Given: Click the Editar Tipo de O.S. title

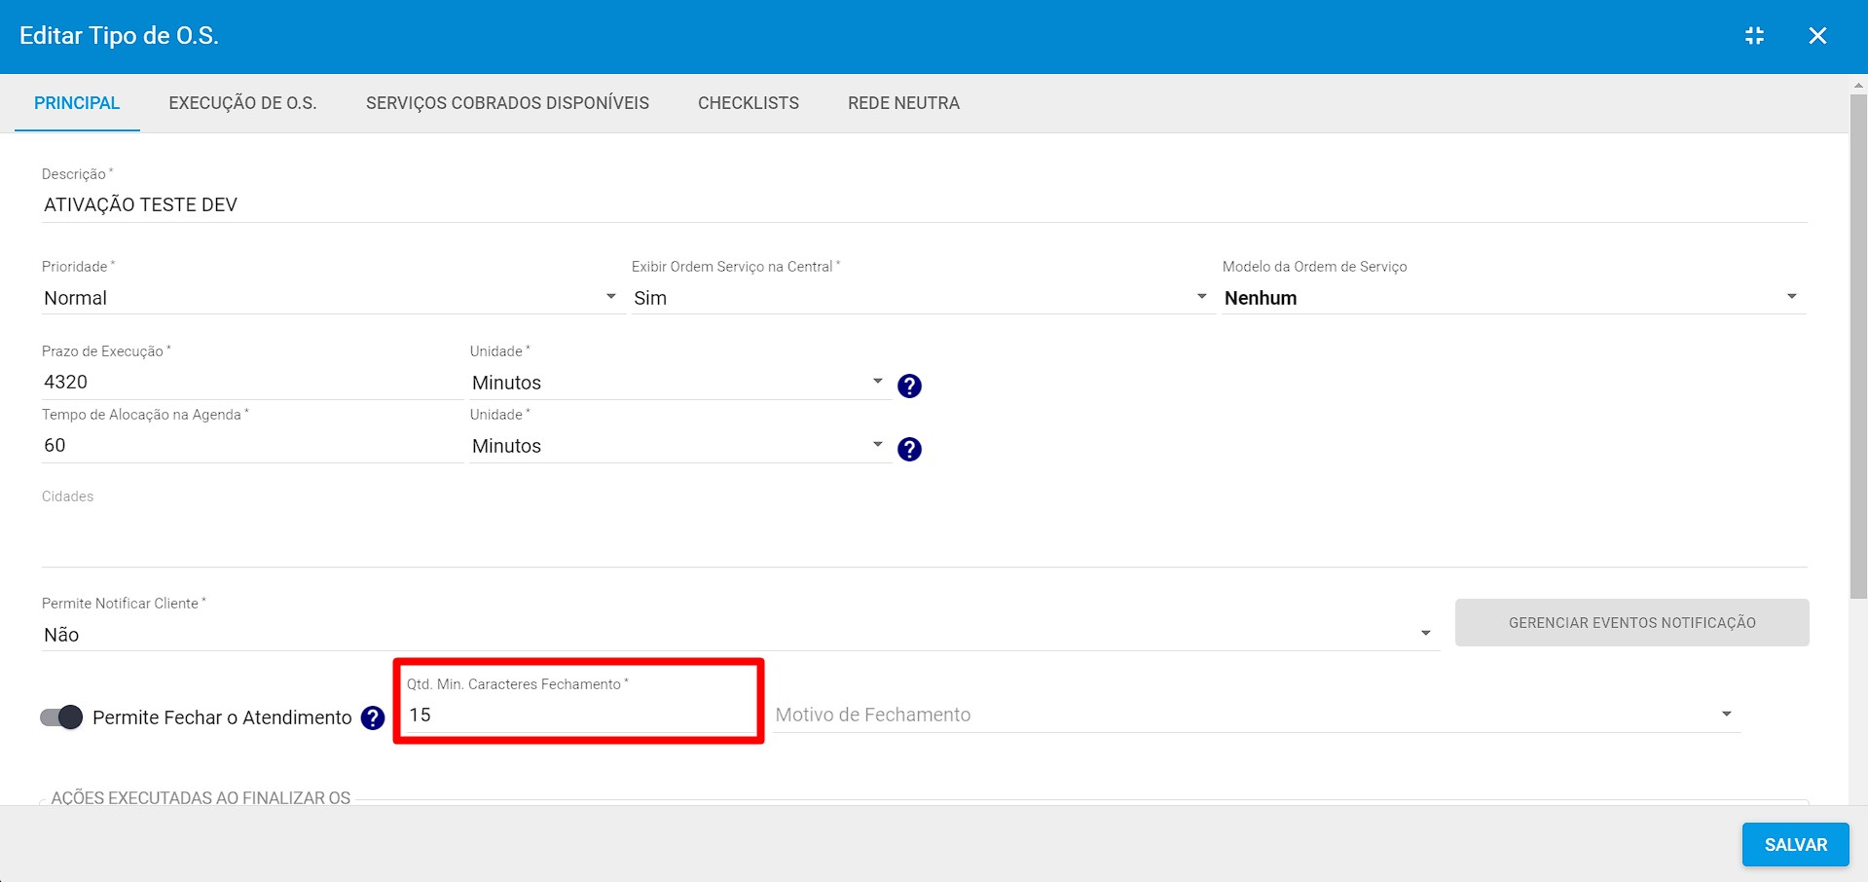Looking at the screenshot, I should point(119,36).
